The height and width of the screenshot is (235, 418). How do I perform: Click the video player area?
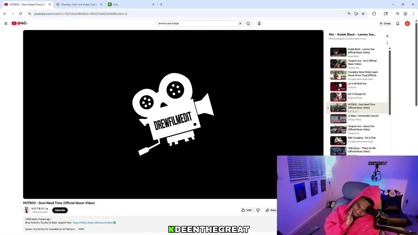click(x=173, y=114)
